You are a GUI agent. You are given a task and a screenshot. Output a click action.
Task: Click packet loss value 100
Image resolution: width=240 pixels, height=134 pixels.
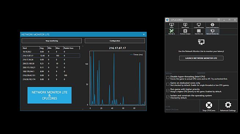[x=65, y=75]
